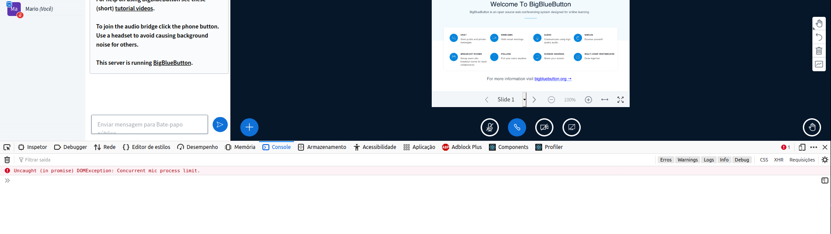
Task: Open devtools more options menu
Action: click(x=814, y=147)
